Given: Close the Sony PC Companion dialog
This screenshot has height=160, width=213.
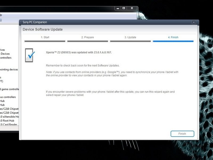Looking at the screenshot, I should click(x=194, y=22).
